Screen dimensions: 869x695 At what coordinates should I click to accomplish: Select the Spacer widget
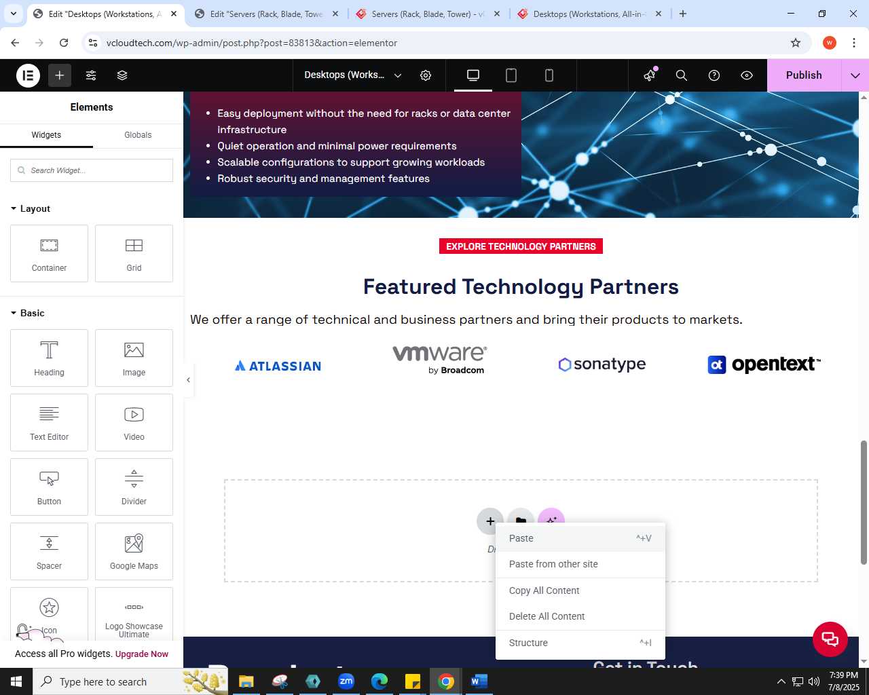click(49, 551)
